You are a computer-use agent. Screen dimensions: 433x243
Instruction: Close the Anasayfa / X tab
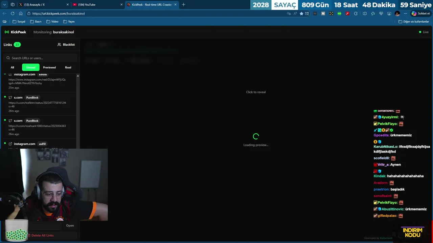click(67, 5)
